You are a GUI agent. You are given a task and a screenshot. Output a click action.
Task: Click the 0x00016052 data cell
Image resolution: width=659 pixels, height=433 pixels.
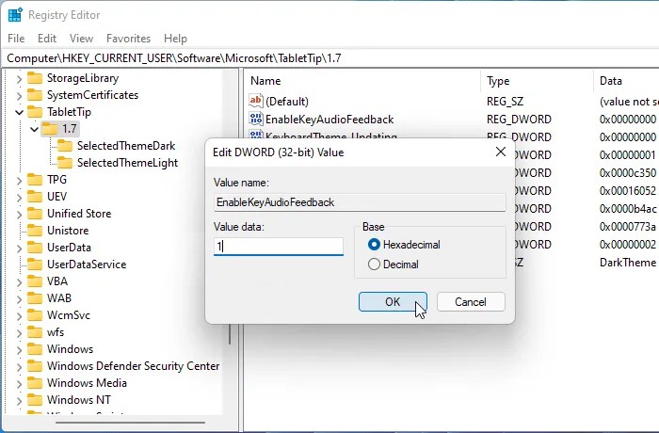coord(628,191)
